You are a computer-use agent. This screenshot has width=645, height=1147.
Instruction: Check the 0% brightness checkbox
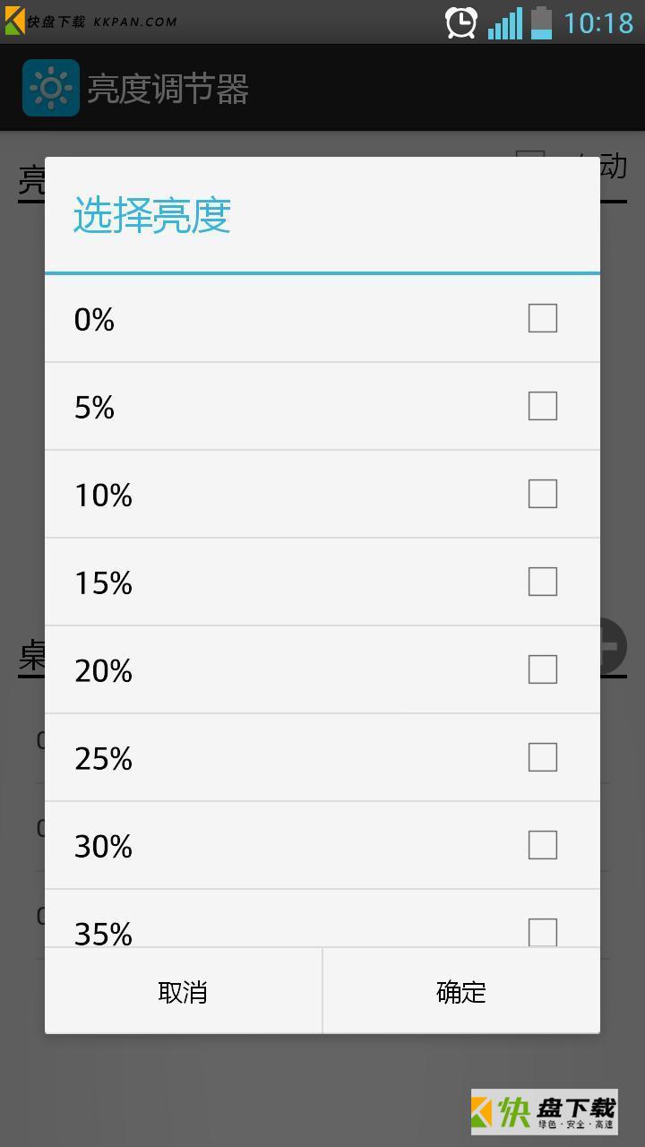(x=543, y=318)
